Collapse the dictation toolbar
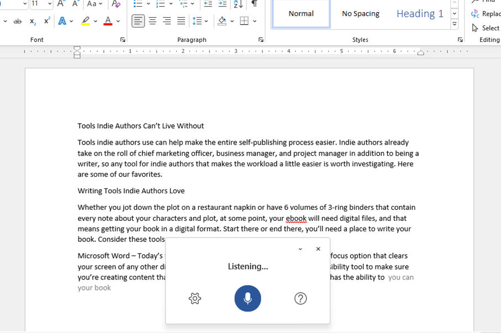Image resolution: width=501 pixels, height=333 pixels. [300, 249]
